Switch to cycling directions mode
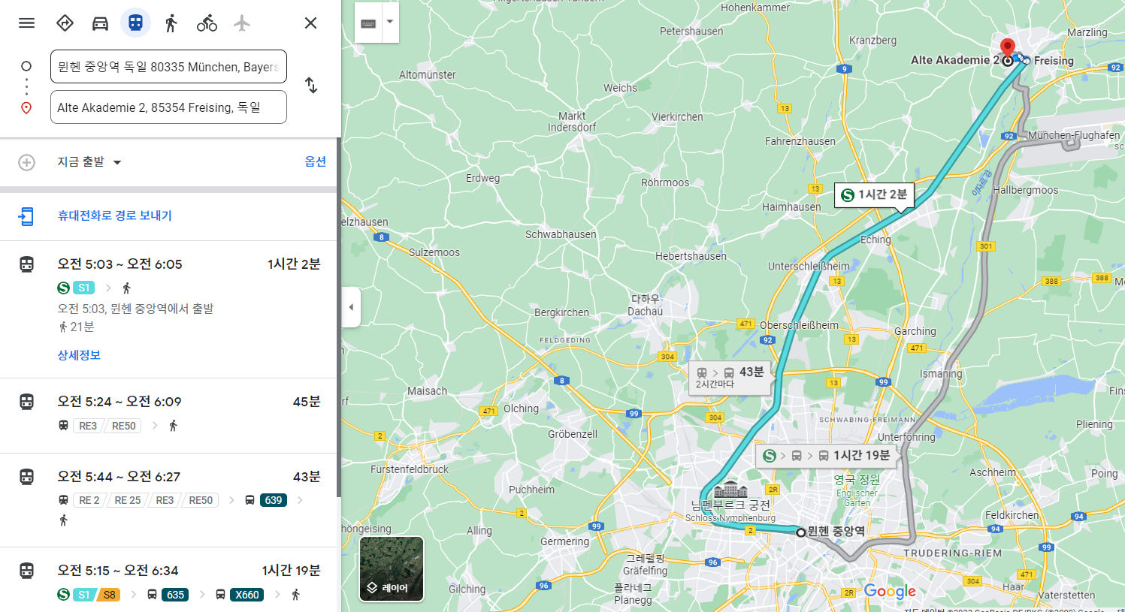The height and width of the screenshot is (612, 1125). tap(207, 23)
